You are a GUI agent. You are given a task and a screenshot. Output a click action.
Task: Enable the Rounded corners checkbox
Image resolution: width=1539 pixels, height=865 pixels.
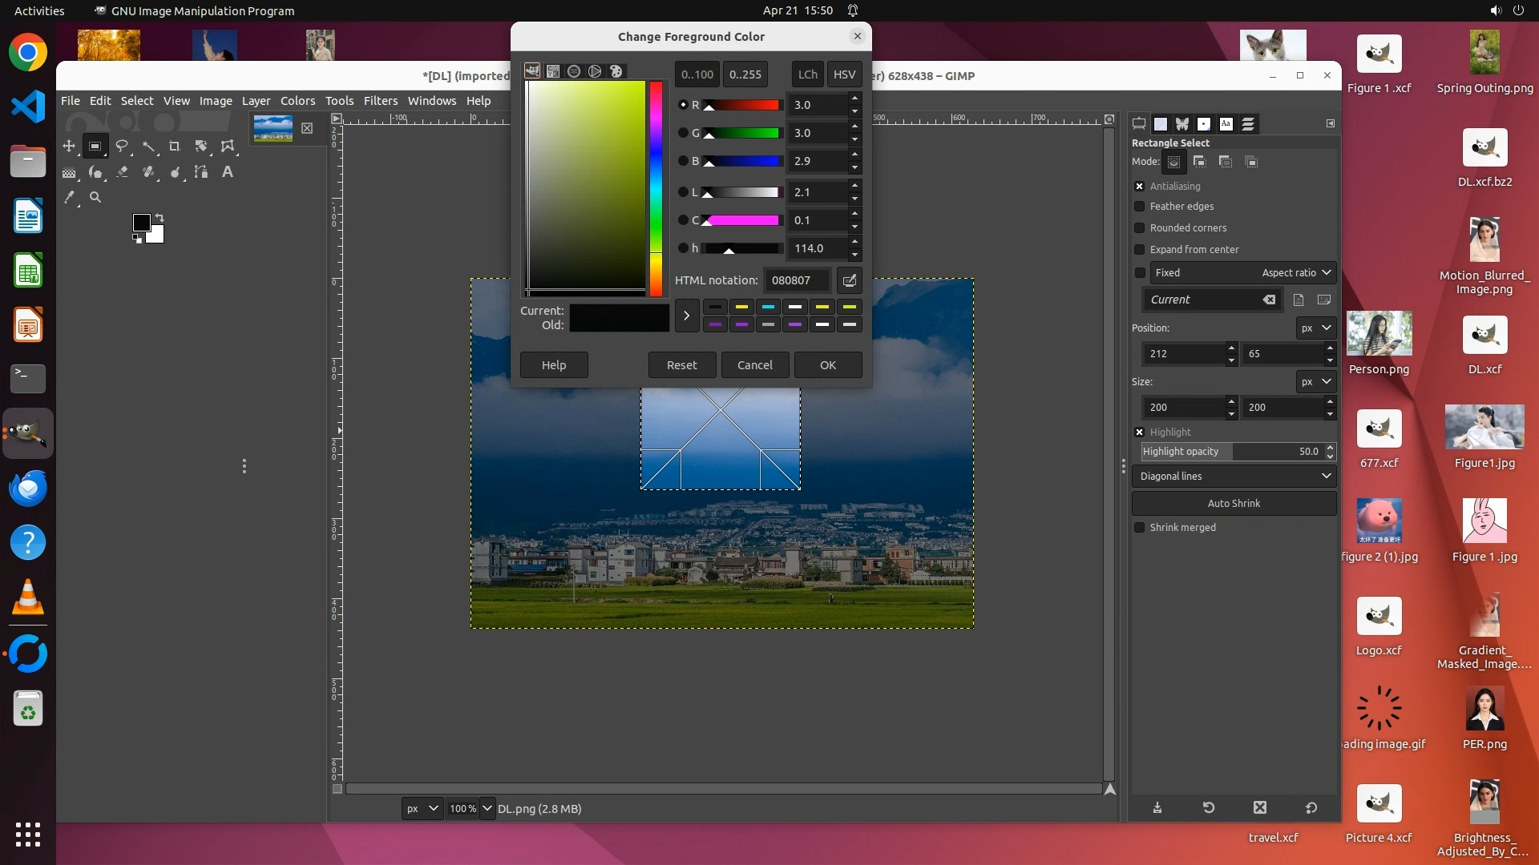coord(1140,228)
